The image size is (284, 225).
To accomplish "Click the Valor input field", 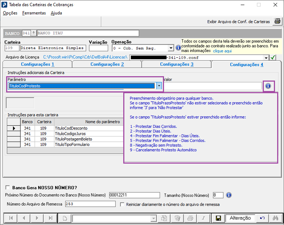I will (213, 86).
